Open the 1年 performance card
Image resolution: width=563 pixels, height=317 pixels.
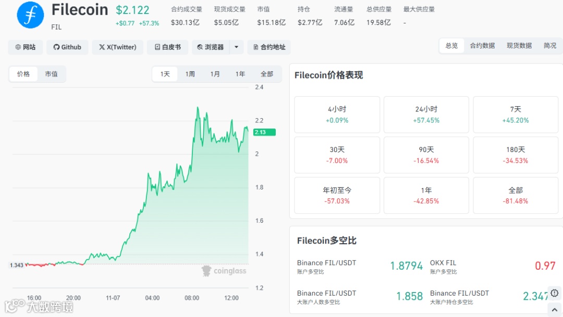(x=426, y=195)
